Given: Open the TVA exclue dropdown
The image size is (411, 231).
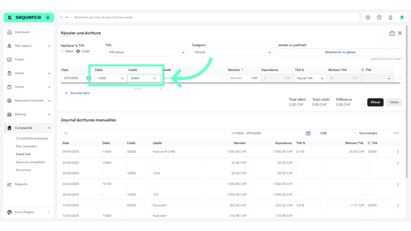Looking at the screenshot, I should click(147, 52).
